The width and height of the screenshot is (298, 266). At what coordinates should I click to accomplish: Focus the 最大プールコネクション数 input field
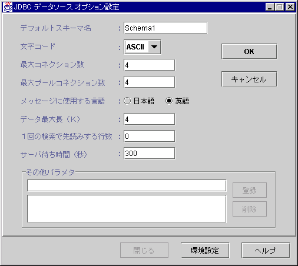coord(150,82)
